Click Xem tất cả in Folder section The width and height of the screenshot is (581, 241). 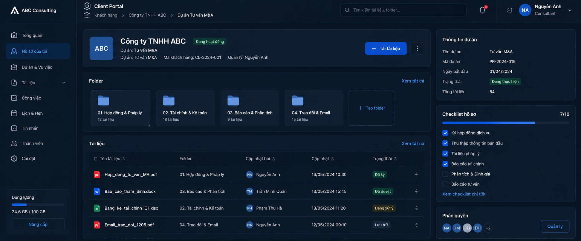click(413, 81)
